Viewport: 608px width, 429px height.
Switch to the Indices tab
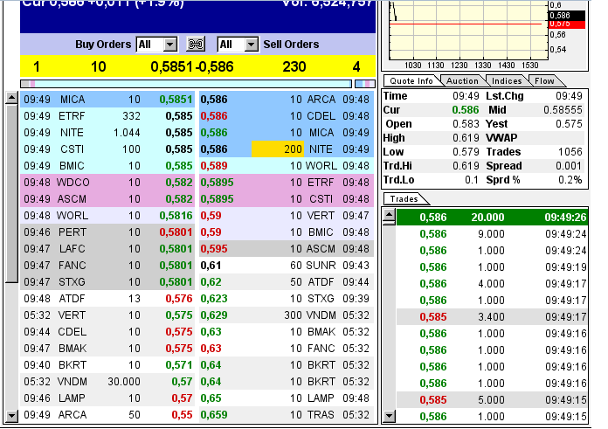tap(507, 81)
